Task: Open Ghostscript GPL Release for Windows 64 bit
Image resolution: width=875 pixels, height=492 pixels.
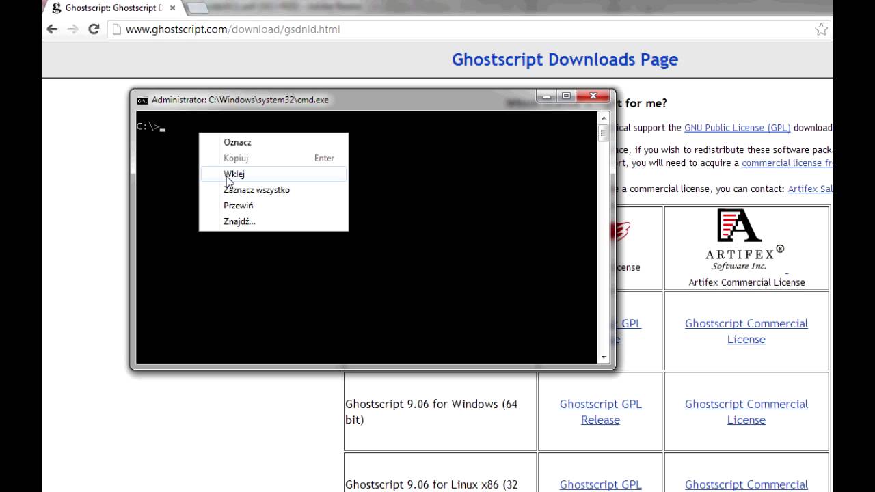Action: pyautogui.click(x=600, y=411)
